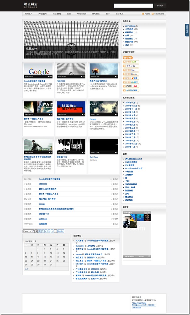The width and height of the screenshot is (190, 315).
Task: Open the 设计 navigation menu item
Action: click(x=108, y=14)
